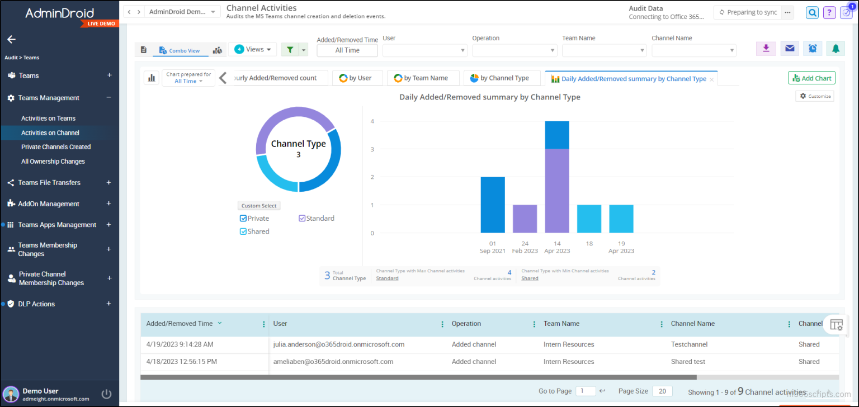Expand the Operation filter dropdown
The image size is (859, 407).
(x=514, y=50)
